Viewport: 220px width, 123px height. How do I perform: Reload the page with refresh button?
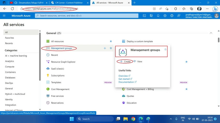12,9
